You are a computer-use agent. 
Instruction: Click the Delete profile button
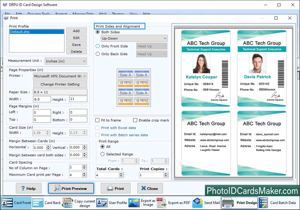click(76, 51)
